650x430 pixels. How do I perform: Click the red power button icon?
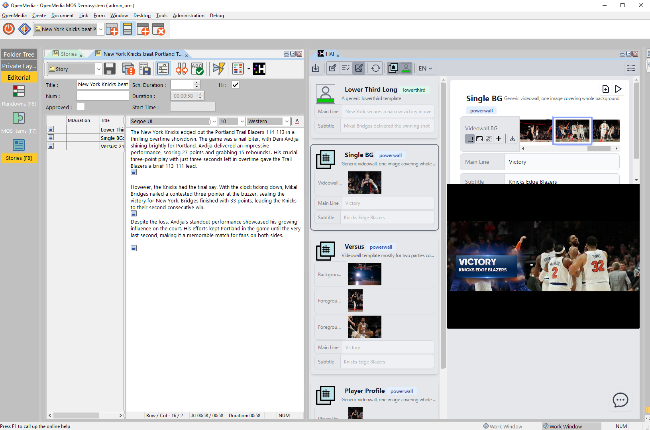(9, 29)
